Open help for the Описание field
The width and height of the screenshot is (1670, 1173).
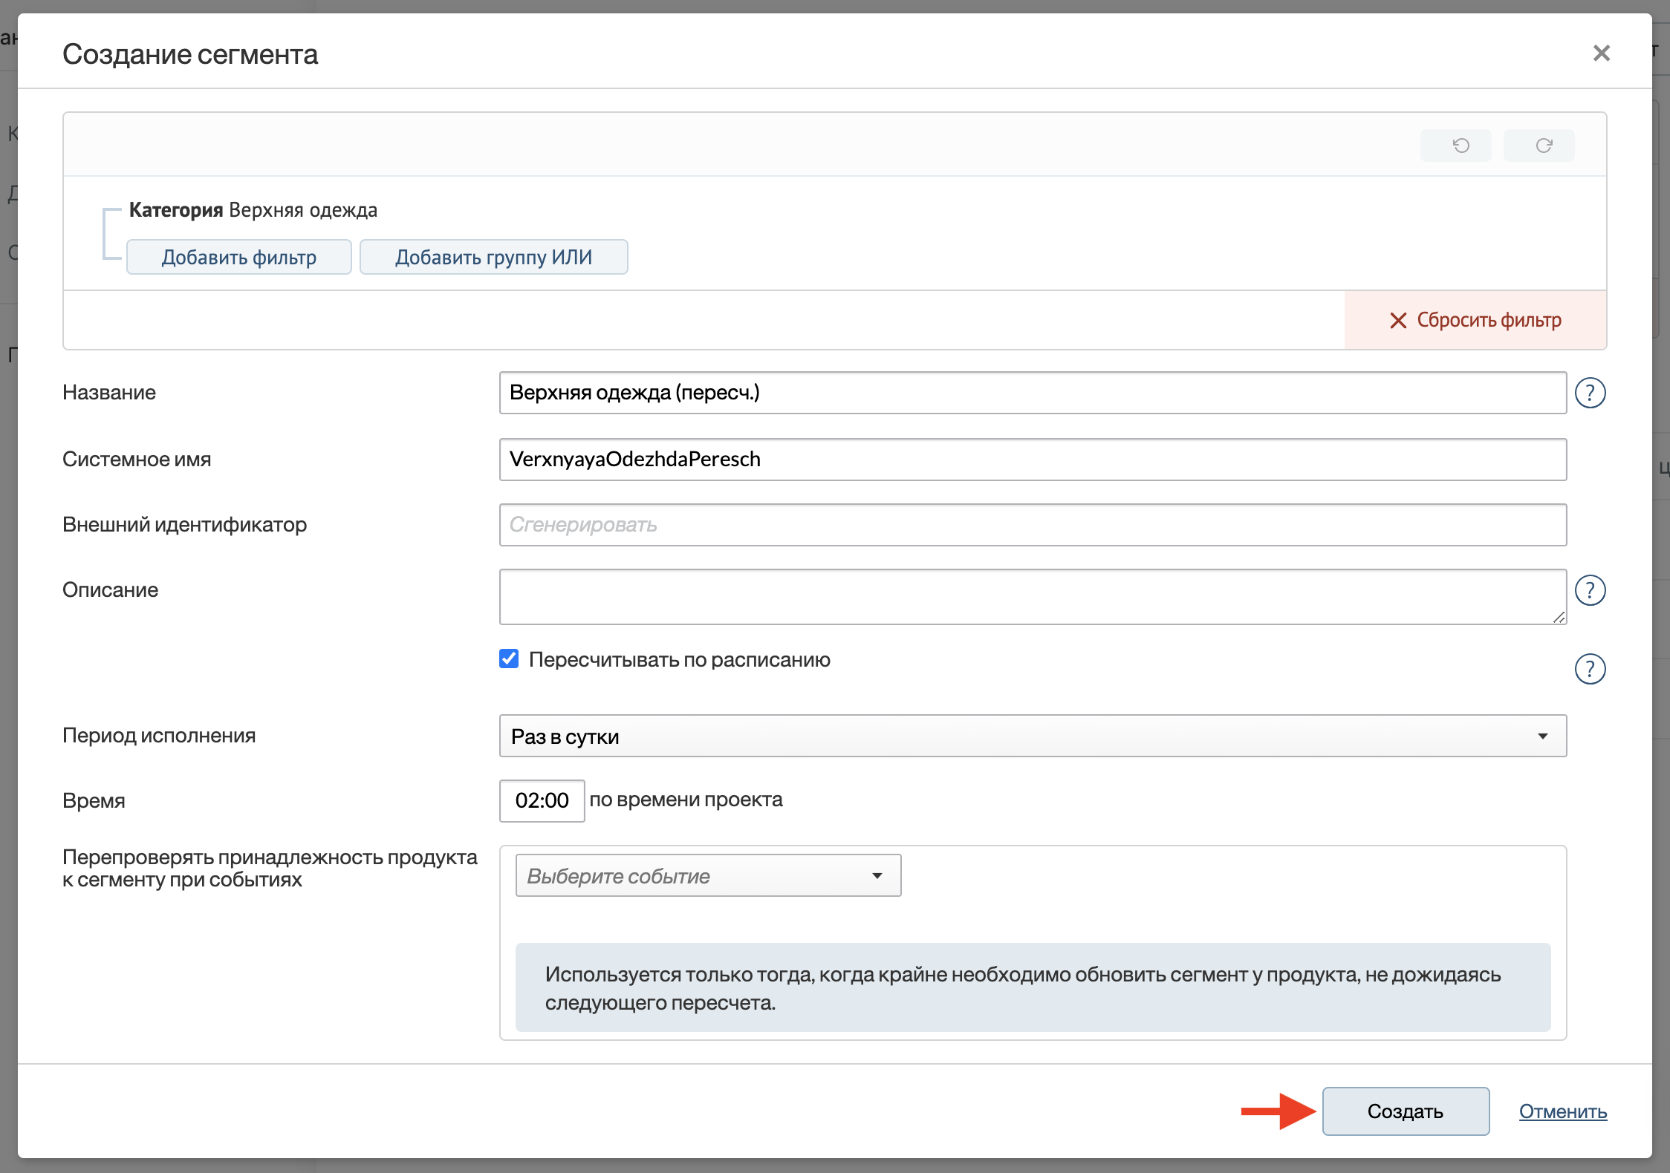(x=1591, y=590)
